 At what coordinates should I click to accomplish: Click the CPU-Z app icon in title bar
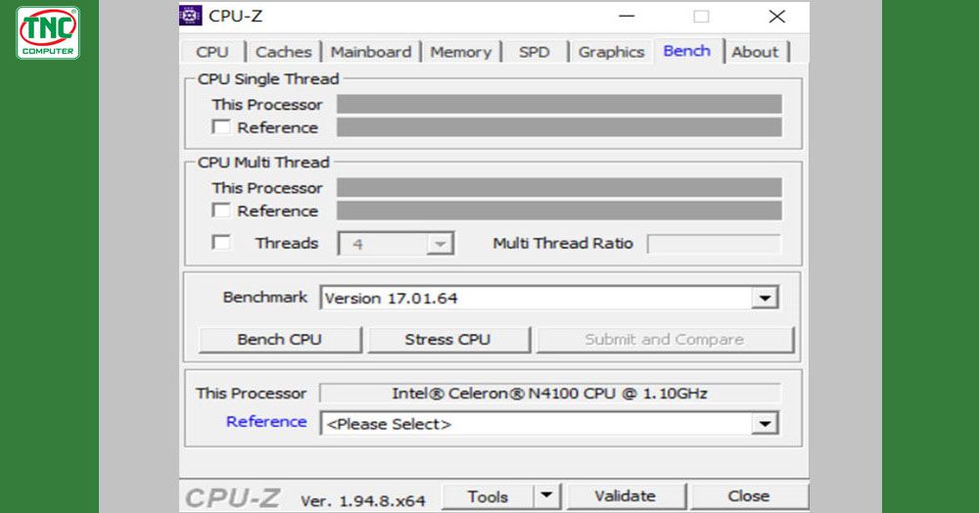click(191, 16)
